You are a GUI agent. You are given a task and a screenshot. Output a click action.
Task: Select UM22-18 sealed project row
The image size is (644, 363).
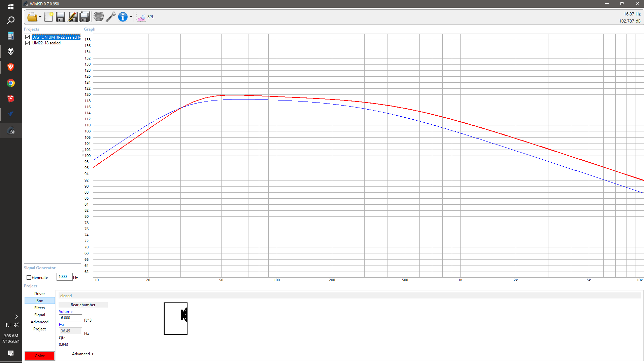[46, 43]
